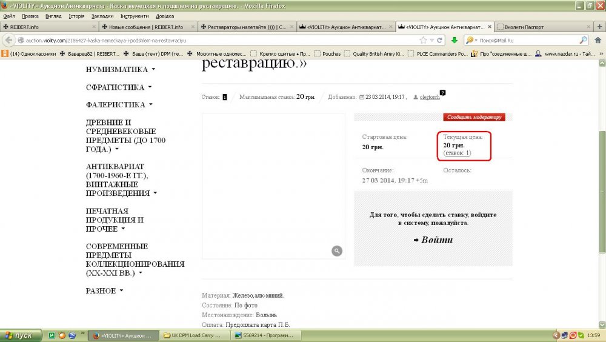Expand АНТИКВАРИАТ (1700-1960) category

click(121, 180)
